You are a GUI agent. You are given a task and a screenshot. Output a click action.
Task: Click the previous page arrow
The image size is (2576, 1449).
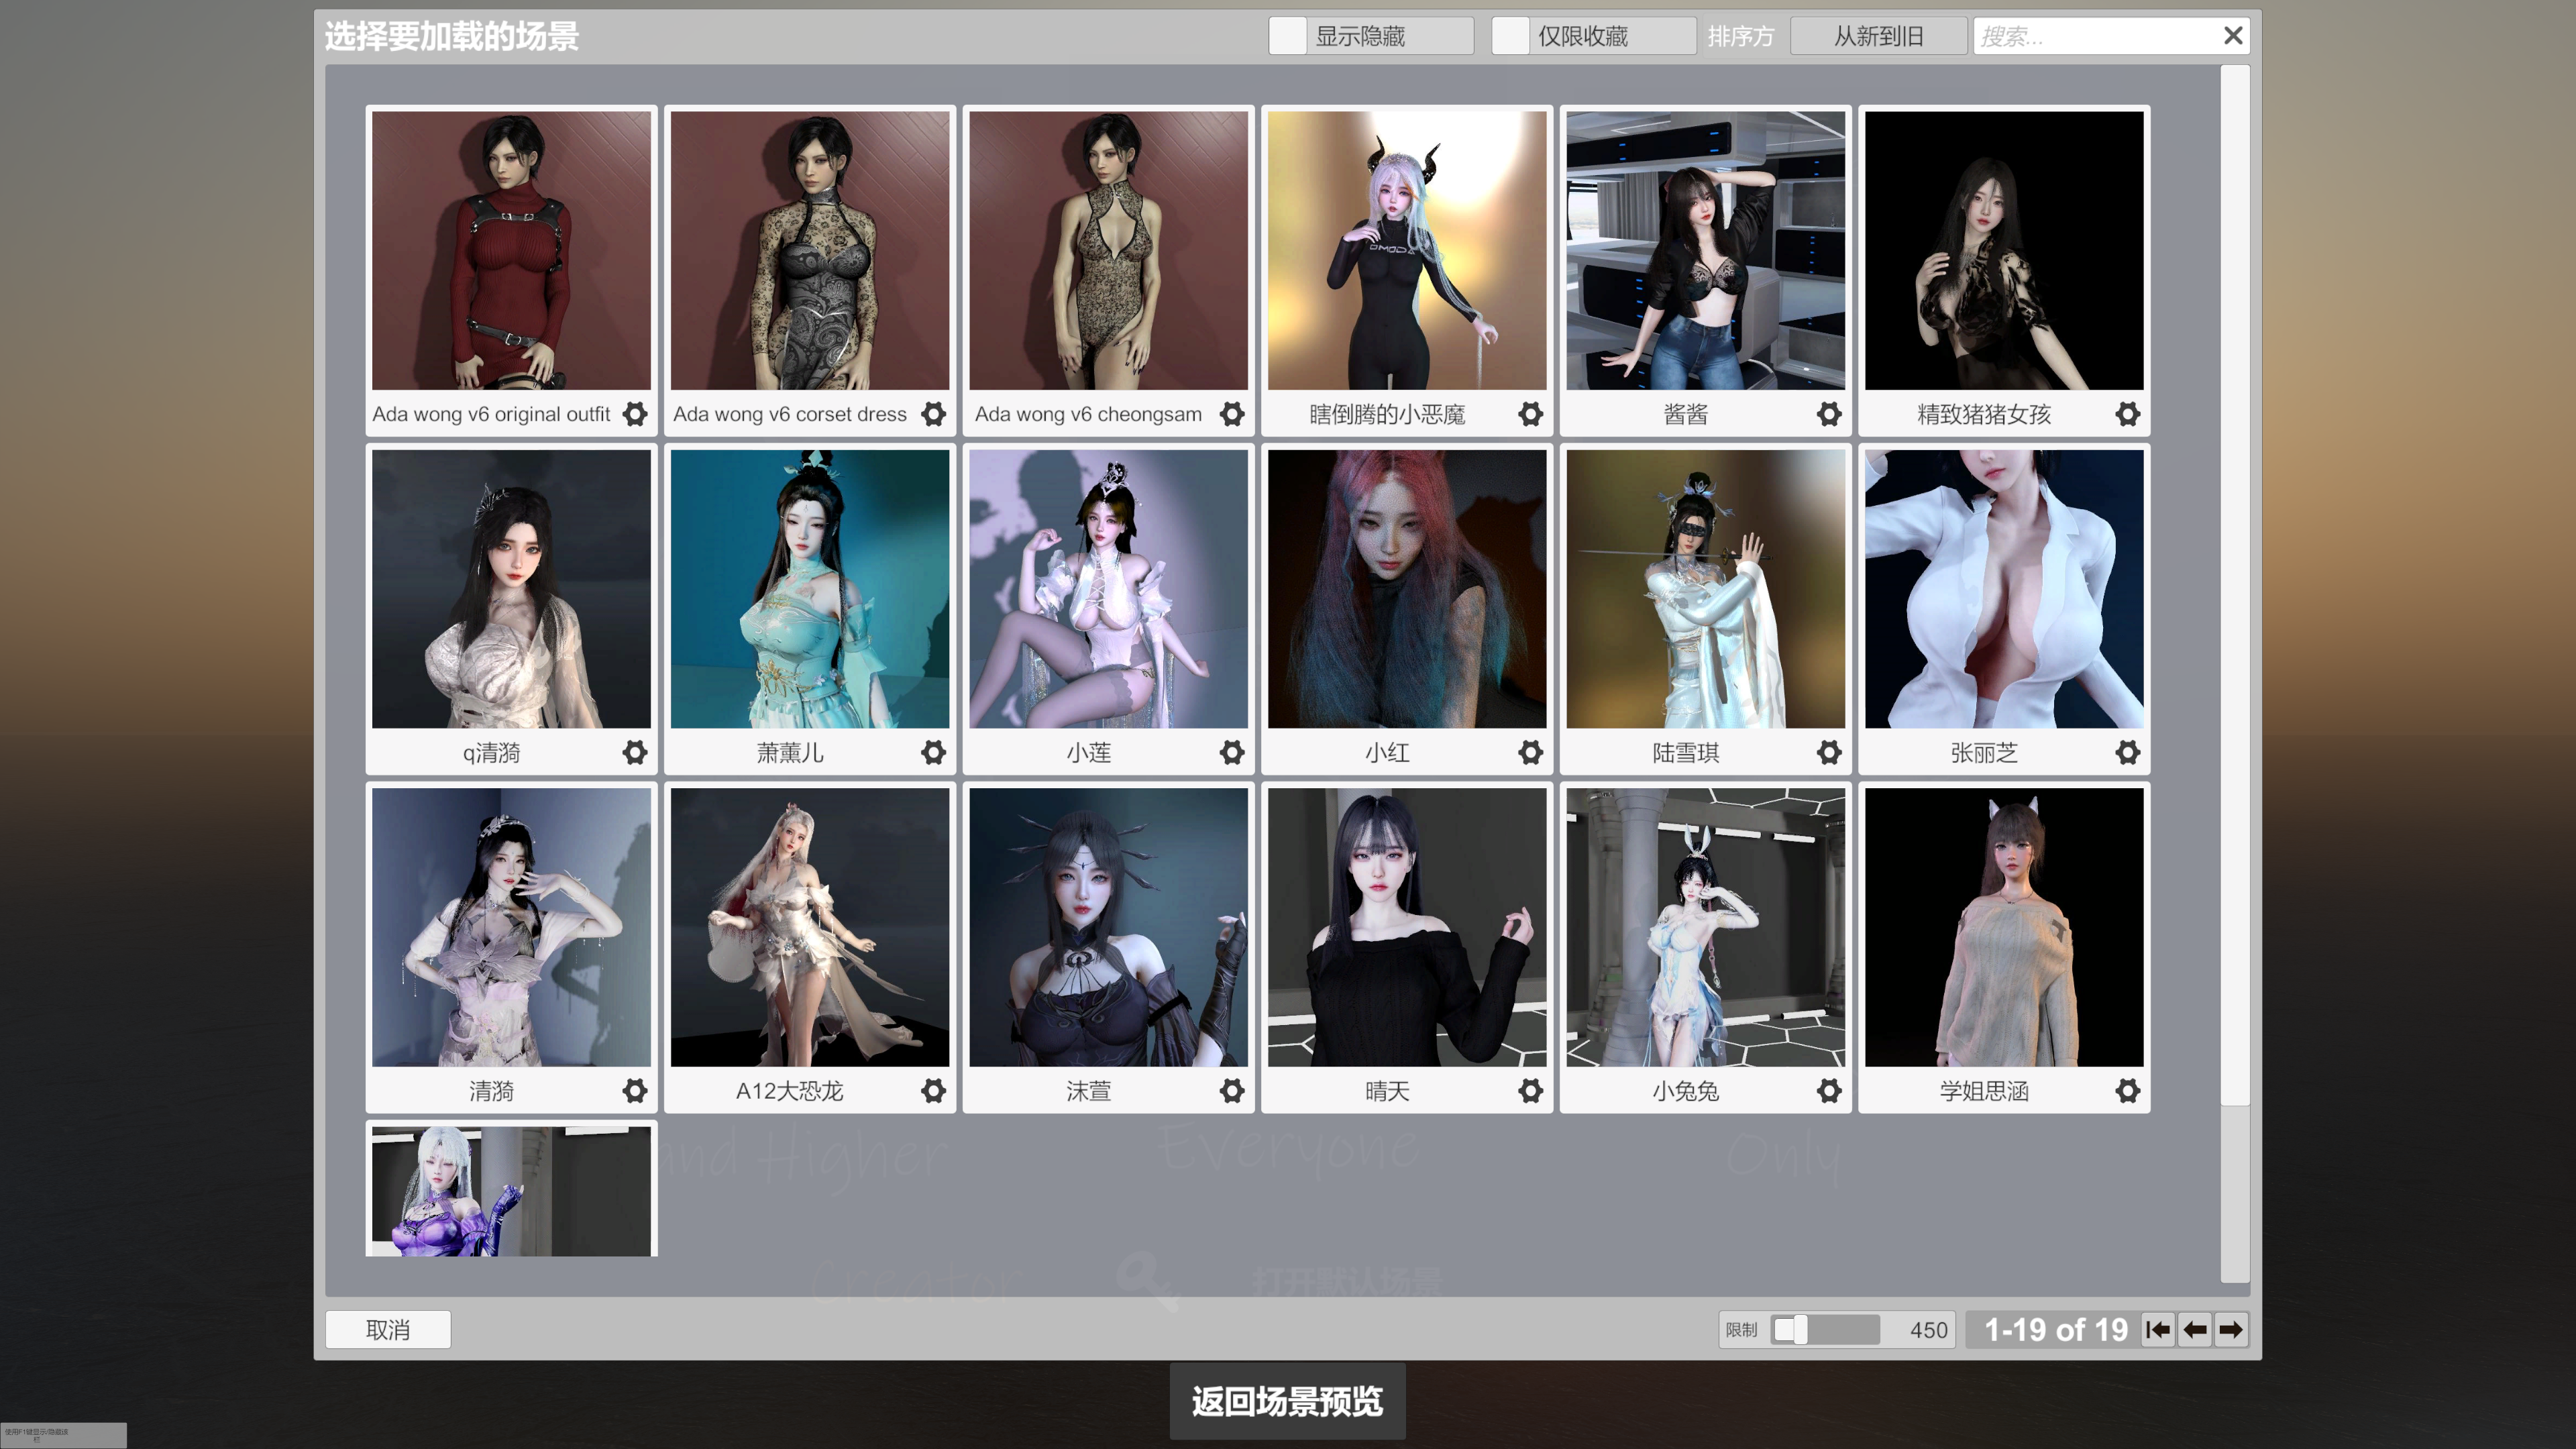tap(2195, 1330)
